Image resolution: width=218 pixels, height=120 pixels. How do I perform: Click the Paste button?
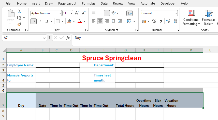(10, 16)
